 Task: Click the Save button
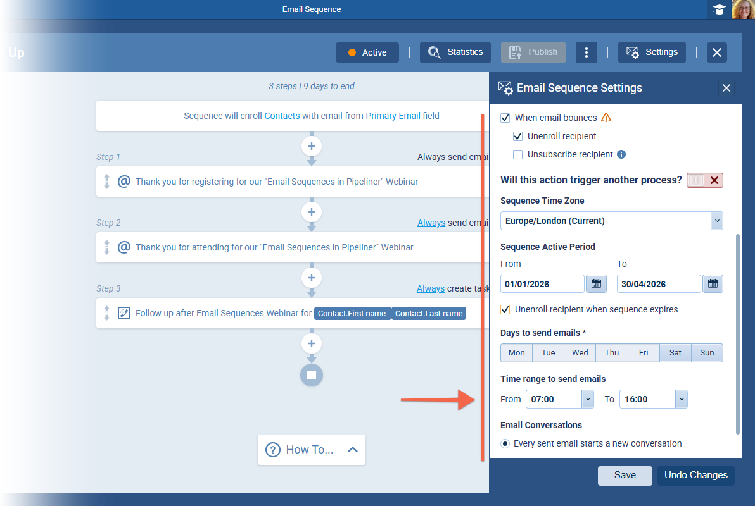click(625, 475)
